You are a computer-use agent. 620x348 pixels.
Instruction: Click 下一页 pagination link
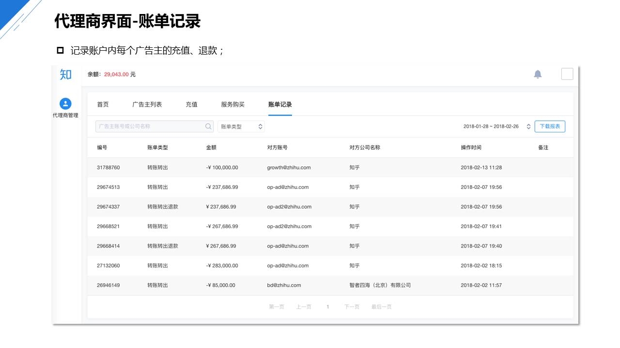(352, 307)
